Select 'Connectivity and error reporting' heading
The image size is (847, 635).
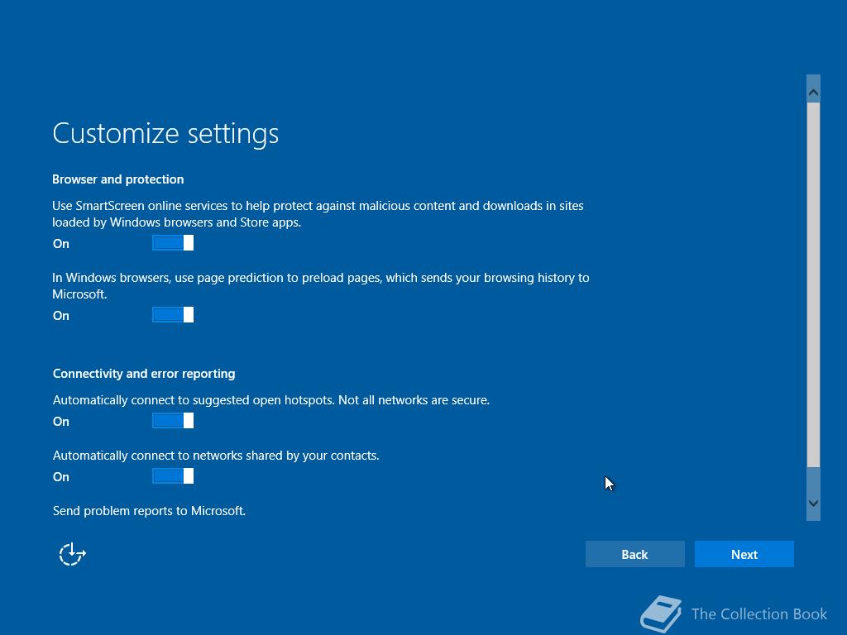pyautogui.click(x=144, y=374)
